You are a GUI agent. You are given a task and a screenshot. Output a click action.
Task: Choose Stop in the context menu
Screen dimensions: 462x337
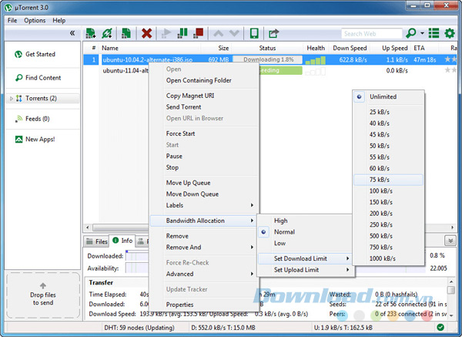203,167
